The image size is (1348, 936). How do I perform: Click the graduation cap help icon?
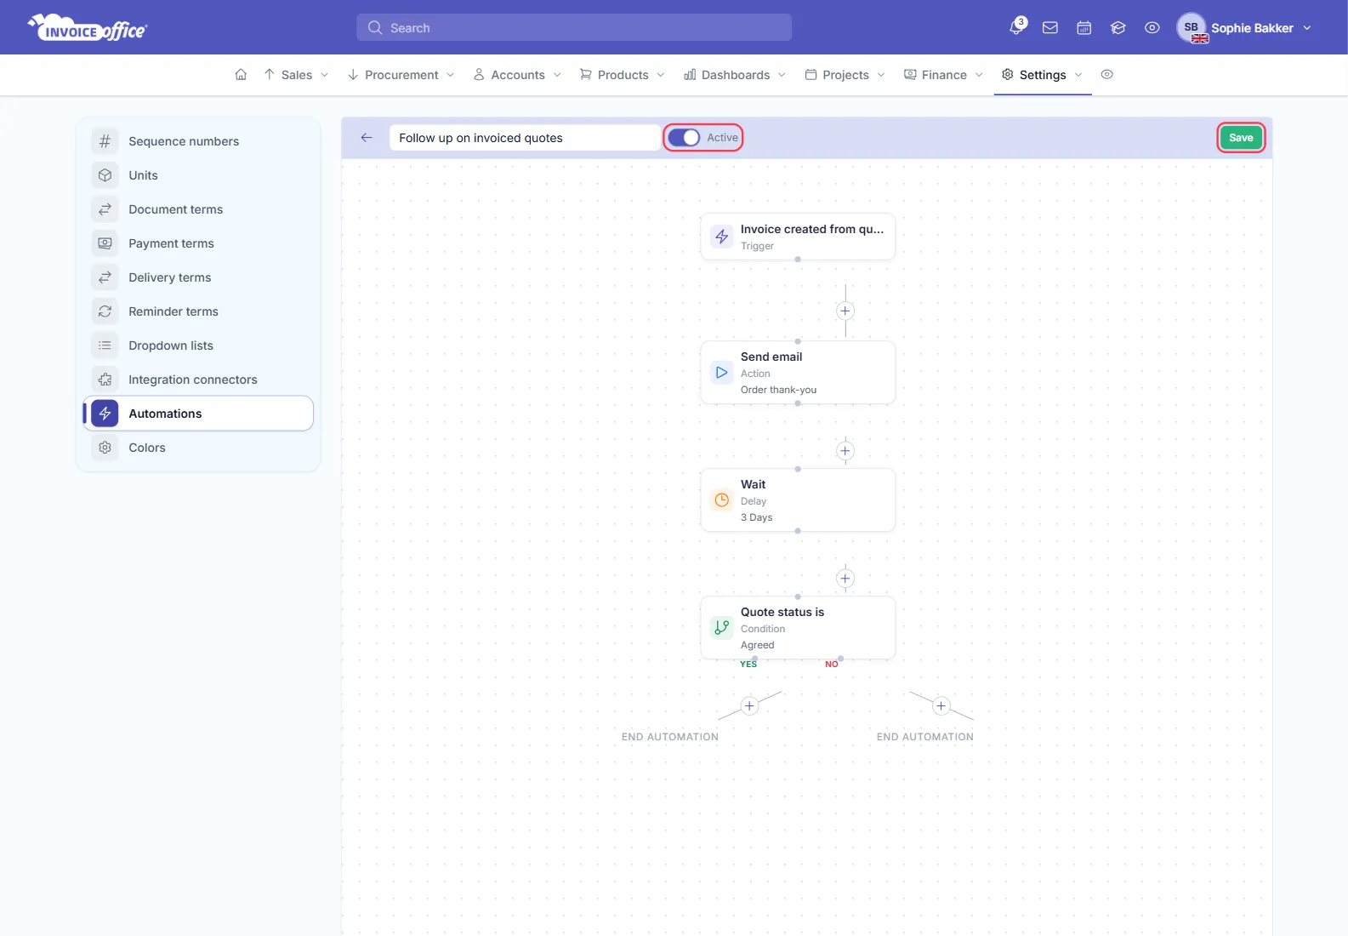tap(1118, 27)
